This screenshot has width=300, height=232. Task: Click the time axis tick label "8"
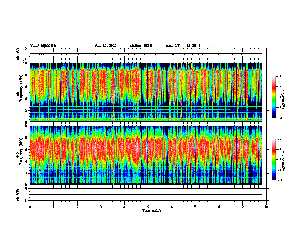point(219,207)
